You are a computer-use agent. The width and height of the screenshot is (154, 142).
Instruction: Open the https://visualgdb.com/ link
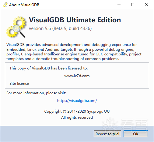click(x=77, y=101)
